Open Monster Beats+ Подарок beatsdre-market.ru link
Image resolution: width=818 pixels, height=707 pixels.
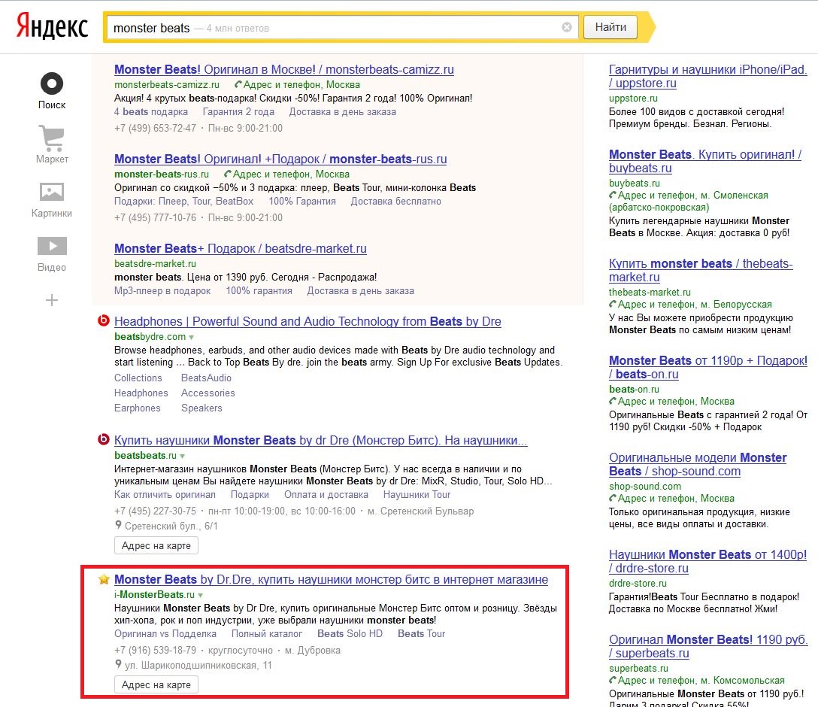(x=241, y=249)
